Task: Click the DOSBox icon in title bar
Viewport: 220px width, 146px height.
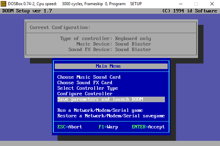Action: (3, 4)
